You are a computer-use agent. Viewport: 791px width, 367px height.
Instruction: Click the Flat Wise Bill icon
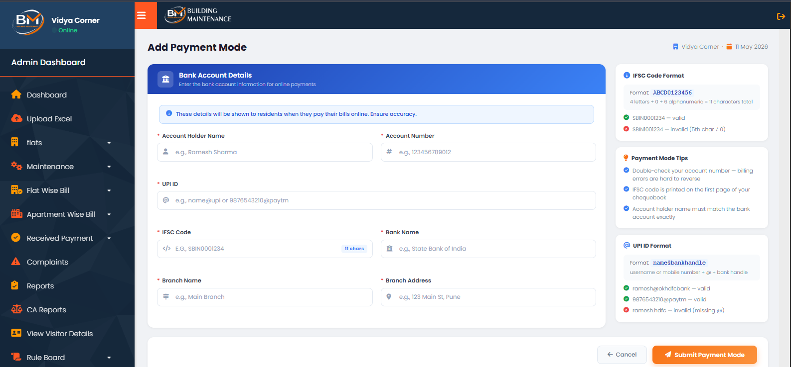pyautogui.click(x=16, y=190)
